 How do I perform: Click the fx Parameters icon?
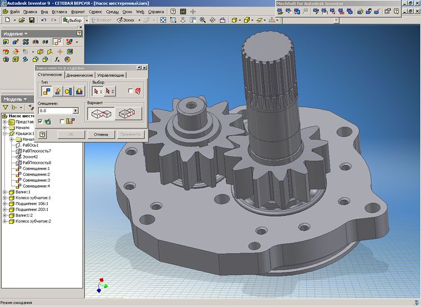[57, 59]
